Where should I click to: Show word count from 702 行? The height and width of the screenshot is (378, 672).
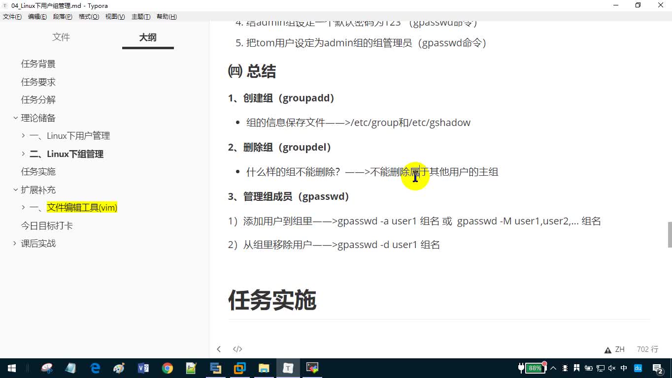click(x=647, y=349)
